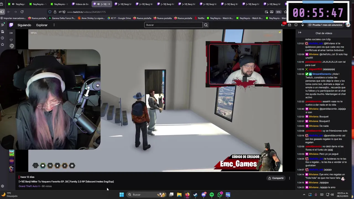
Task: Open Twitch whispers speech-bubble icon
Action: click(x=296, y=25)
